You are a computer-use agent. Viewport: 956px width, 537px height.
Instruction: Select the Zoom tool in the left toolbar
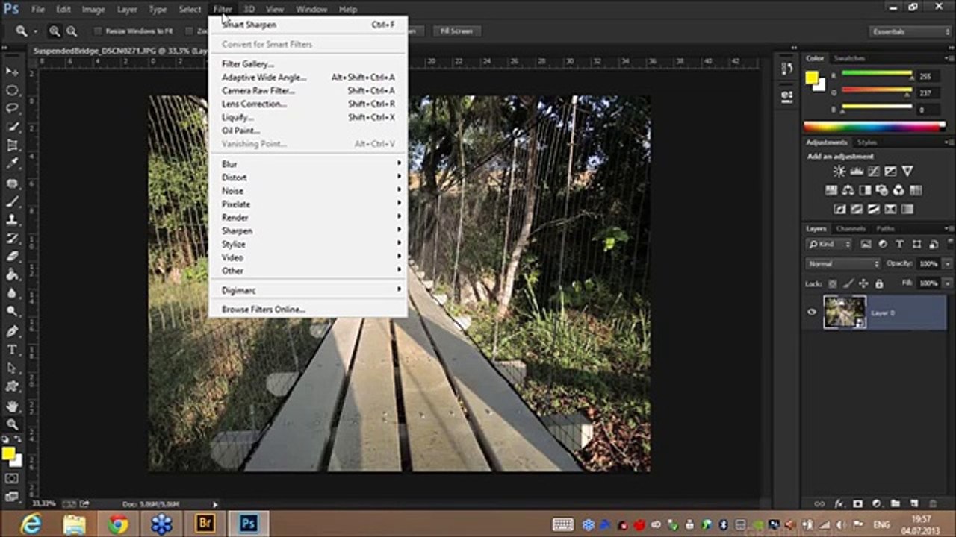pos(13,424)
